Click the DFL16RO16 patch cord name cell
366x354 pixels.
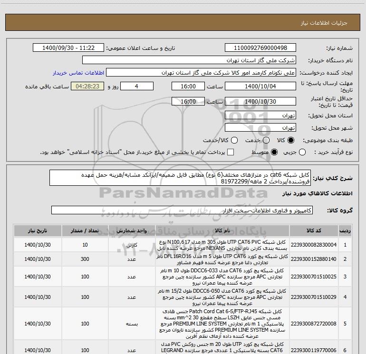point(222,259)
